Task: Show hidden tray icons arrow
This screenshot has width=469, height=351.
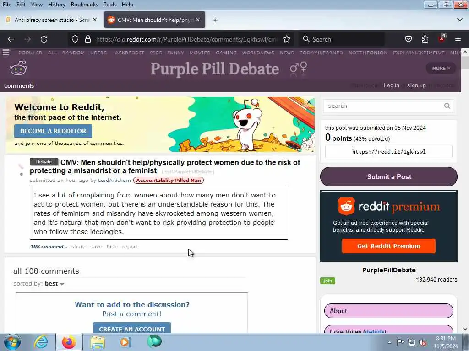Action: (x=389, y=342)
